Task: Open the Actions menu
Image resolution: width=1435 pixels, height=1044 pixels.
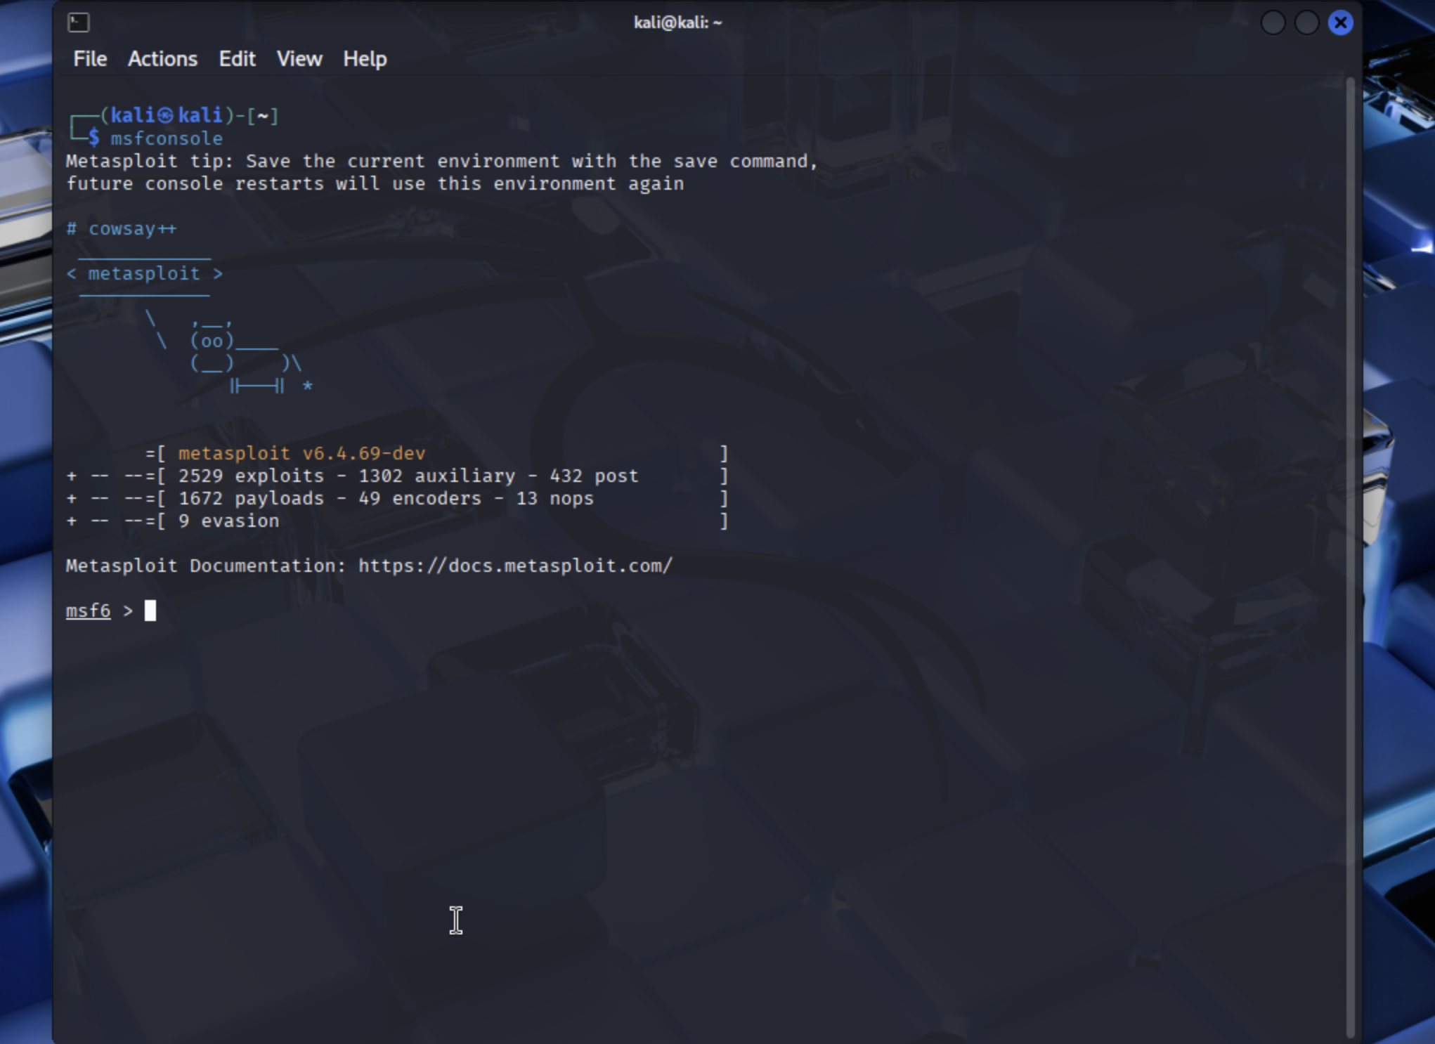Action: coord(162,59)
